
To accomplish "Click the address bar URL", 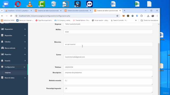I will pyautogui.click(x=44, y=16).
